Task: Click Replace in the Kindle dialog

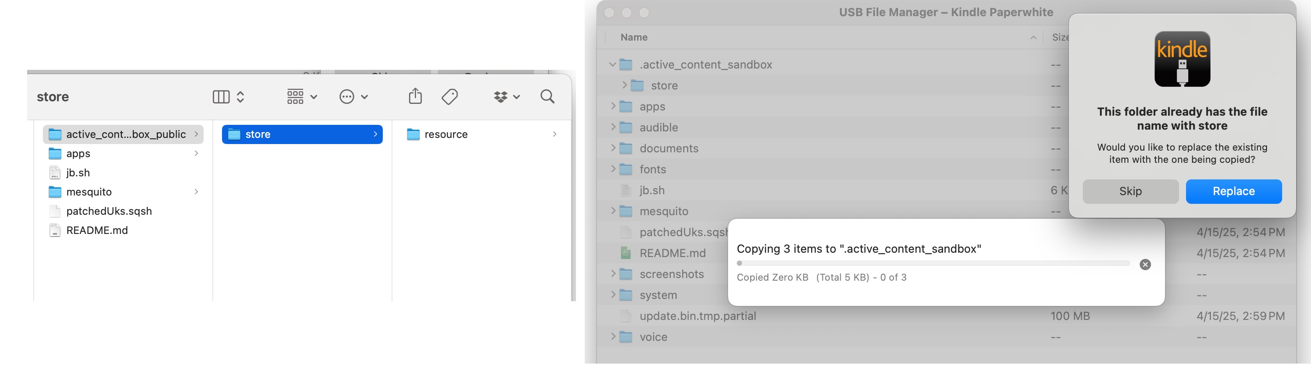Action: pyautogui.click(x=1234, y=192)
